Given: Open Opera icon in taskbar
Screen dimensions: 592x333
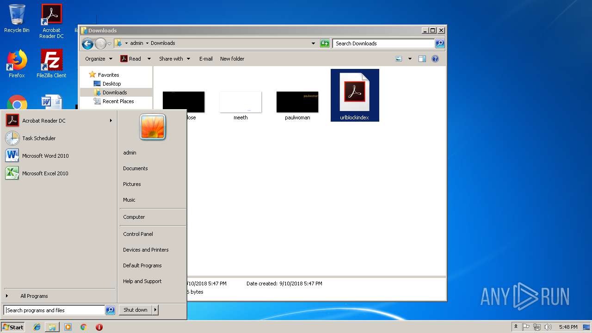Looking at the screenshot, I should click(x=99, y=327).
